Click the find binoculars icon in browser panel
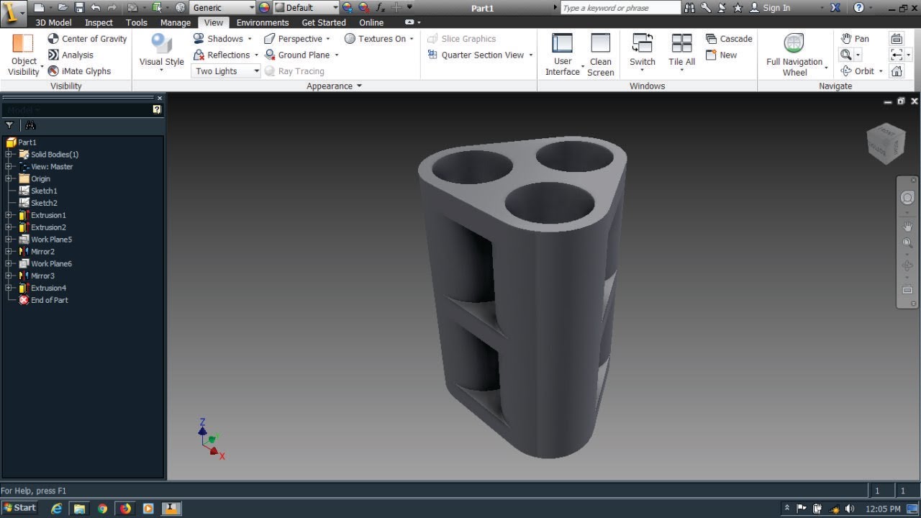 pos(30,125)
